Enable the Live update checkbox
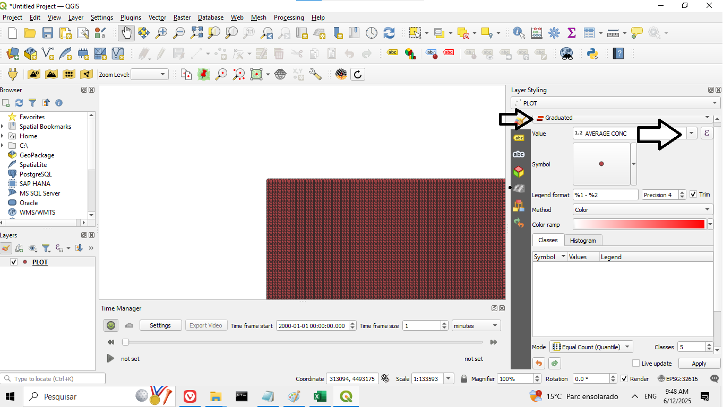Image resolution: width=723 pixels, height=407 pixels. coord(636,364)
